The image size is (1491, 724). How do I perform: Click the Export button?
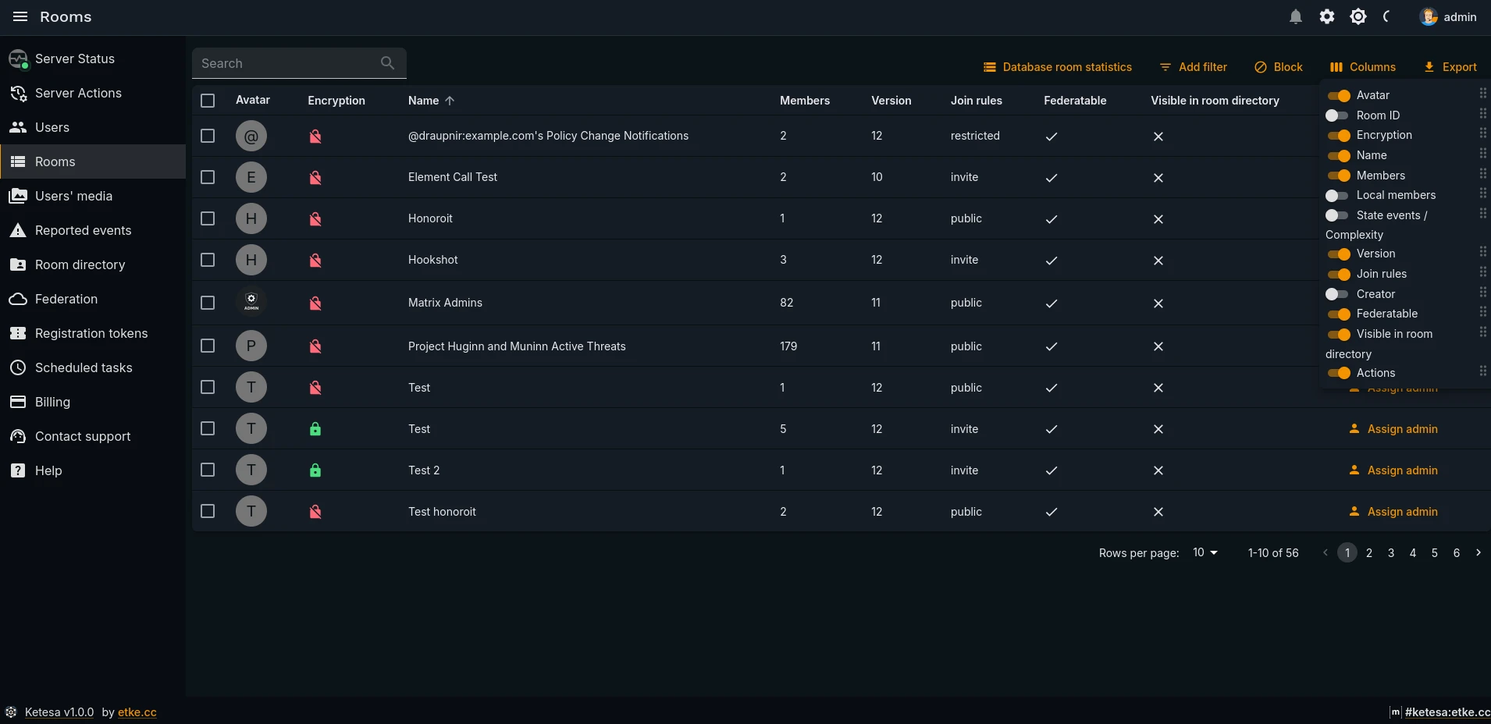pos(1450,67)
